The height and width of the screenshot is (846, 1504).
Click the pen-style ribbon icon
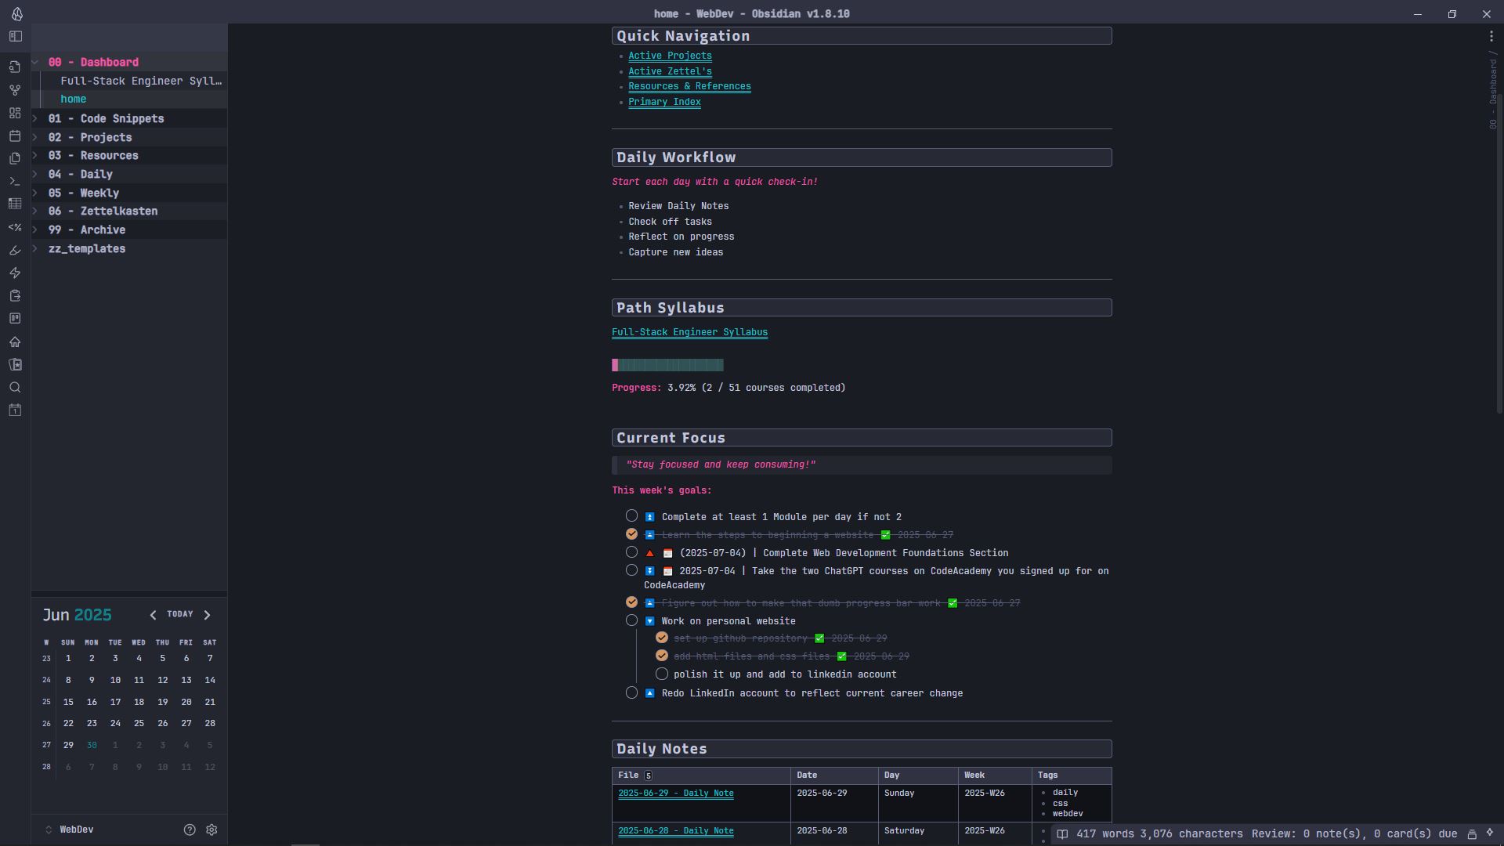(15, 250)
